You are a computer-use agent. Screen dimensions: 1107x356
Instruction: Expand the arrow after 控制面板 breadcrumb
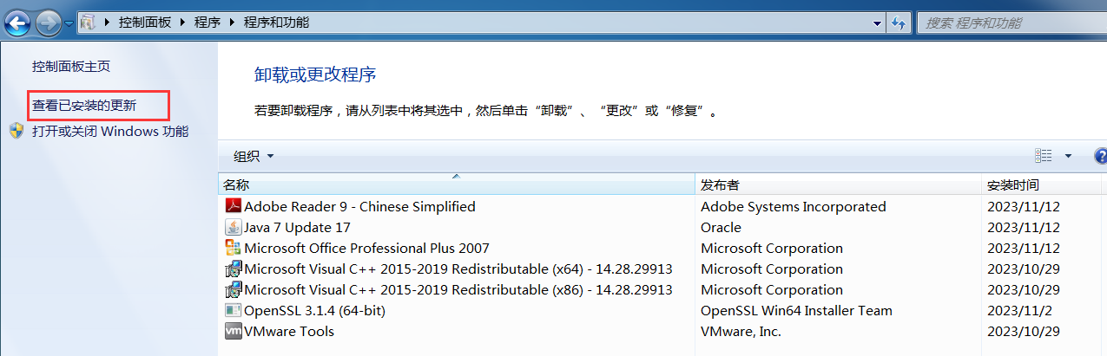[183, 23]
